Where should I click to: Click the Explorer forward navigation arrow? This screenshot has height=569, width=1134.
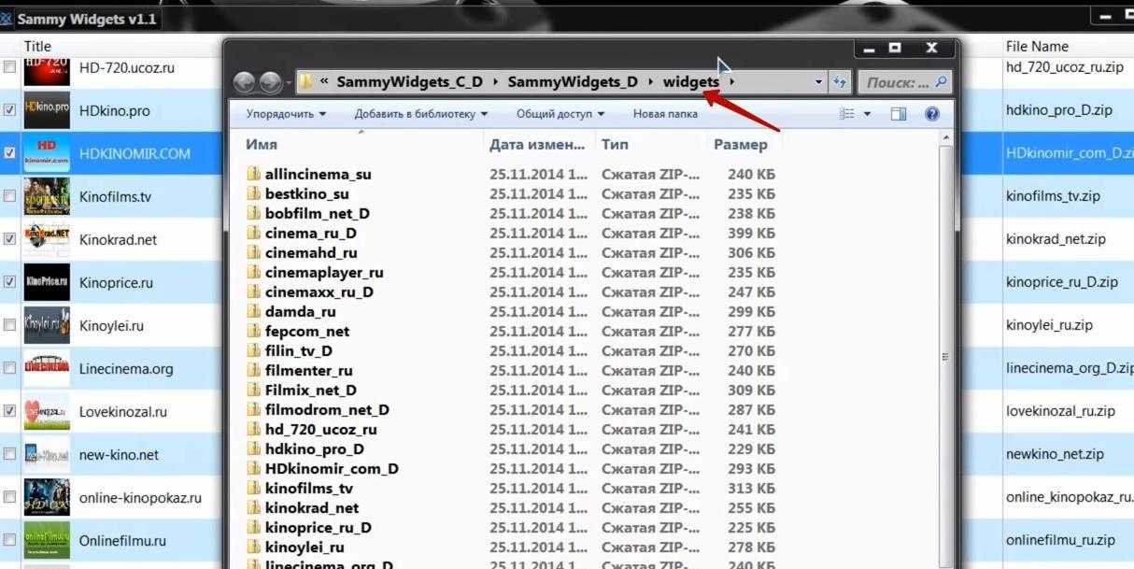coord(270,82)
